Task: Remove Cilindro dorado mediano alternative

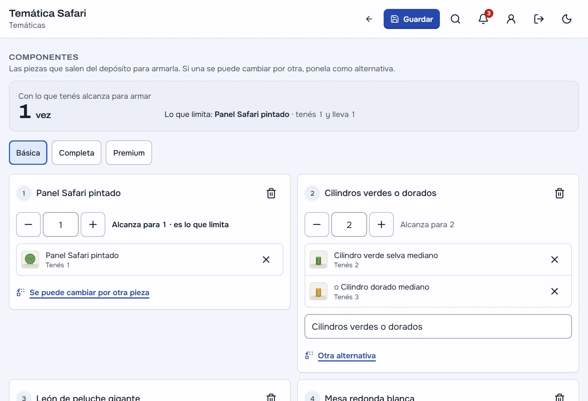Action: coord(555,291)
